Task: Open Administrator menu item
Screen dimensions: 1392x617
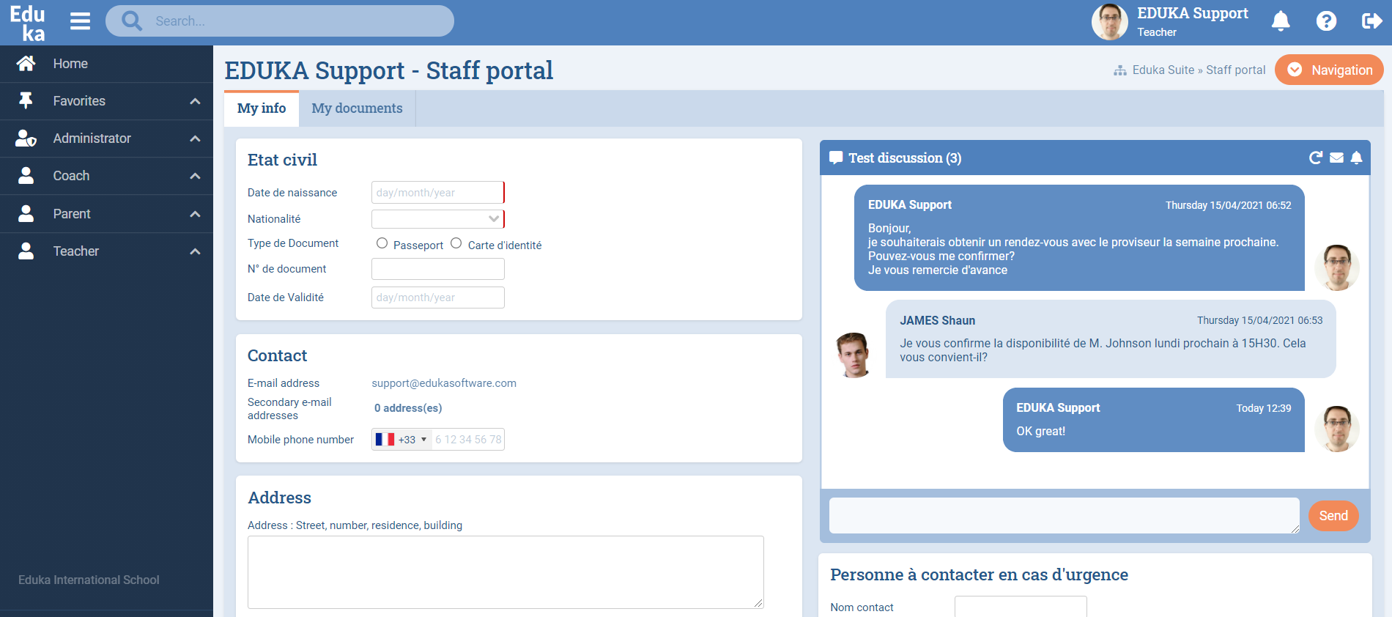Action: coord(106,138)
